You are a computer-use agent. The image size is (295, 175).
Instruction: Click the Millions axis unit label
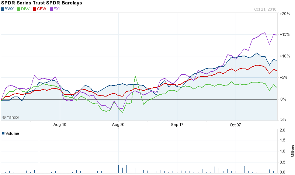click(x=293, y=151)
